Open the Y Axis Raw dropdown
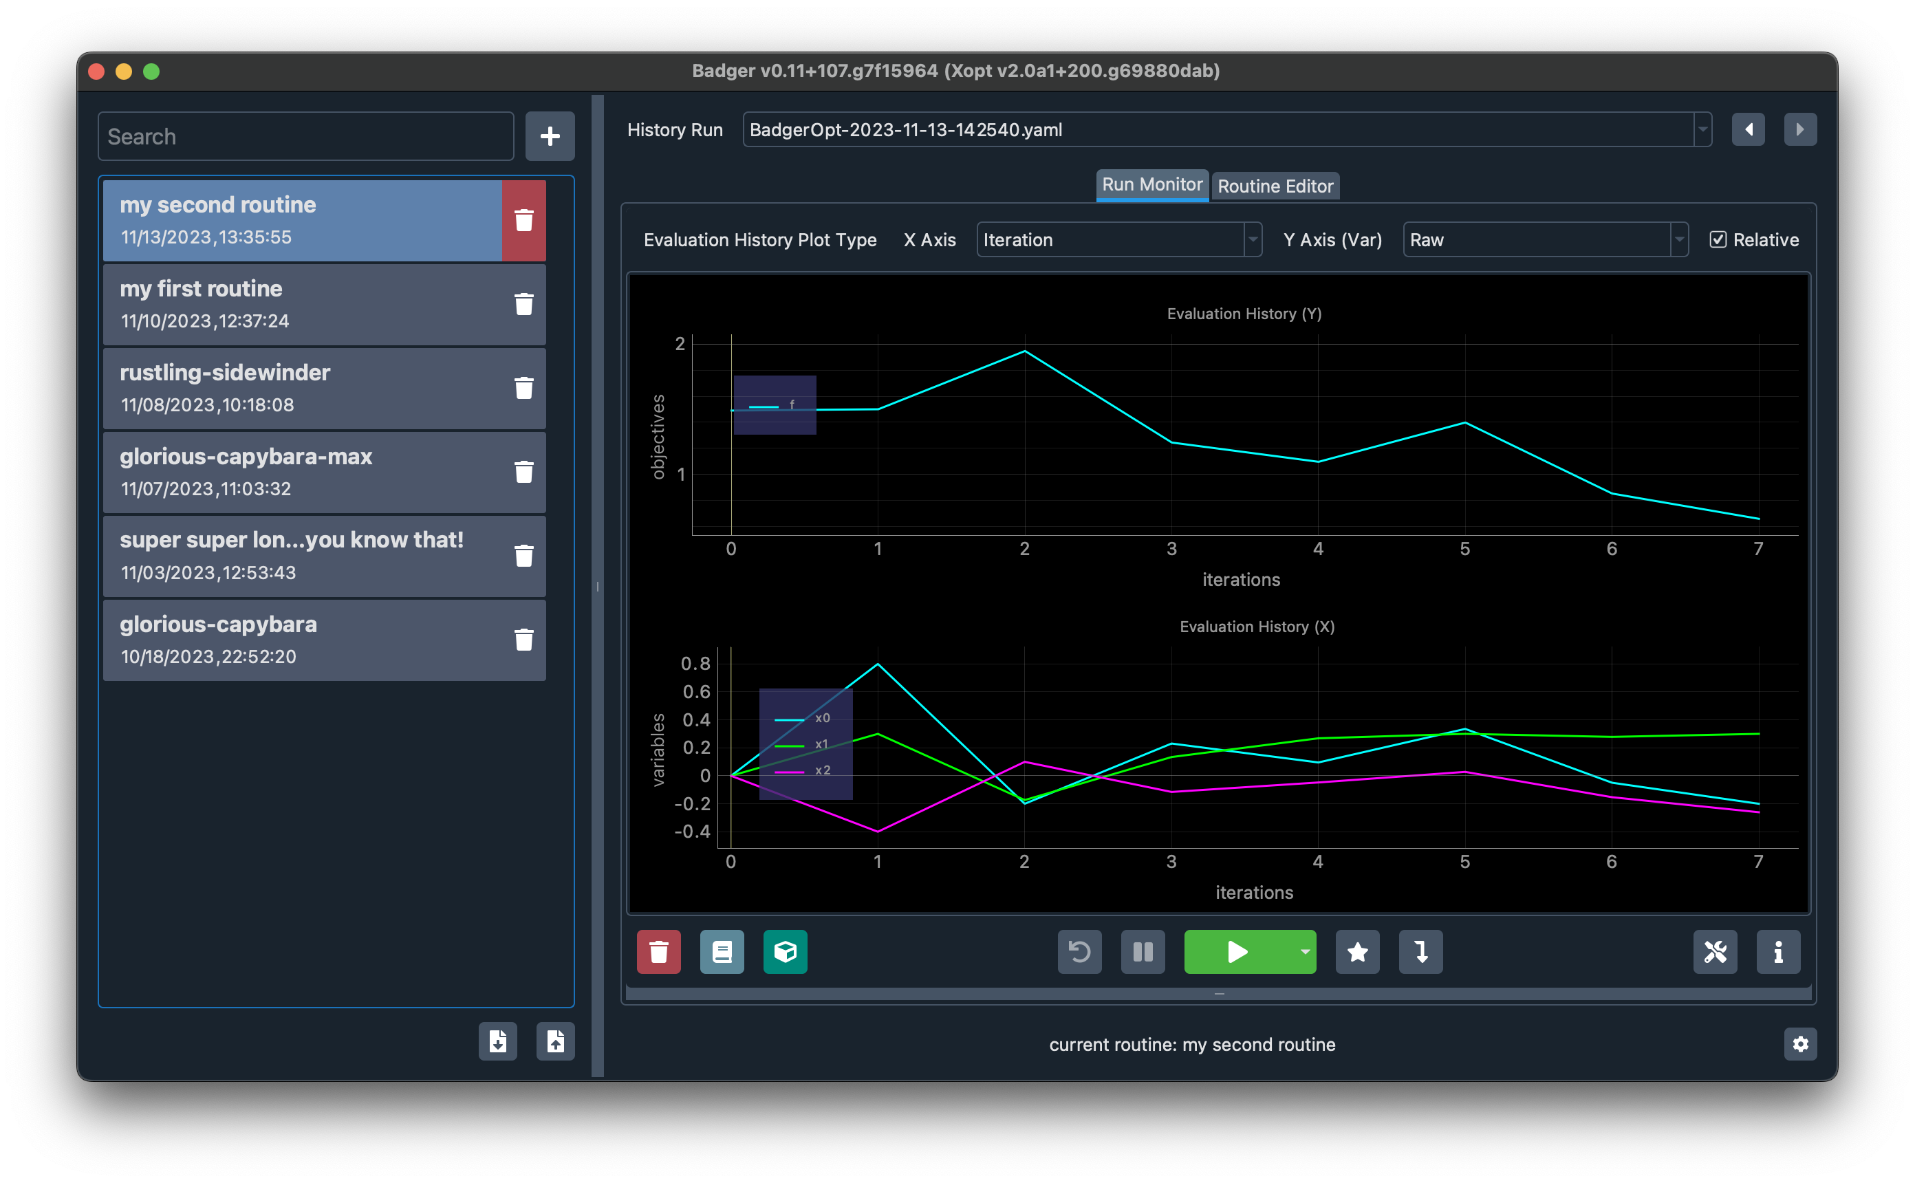 pos(1545,240)
